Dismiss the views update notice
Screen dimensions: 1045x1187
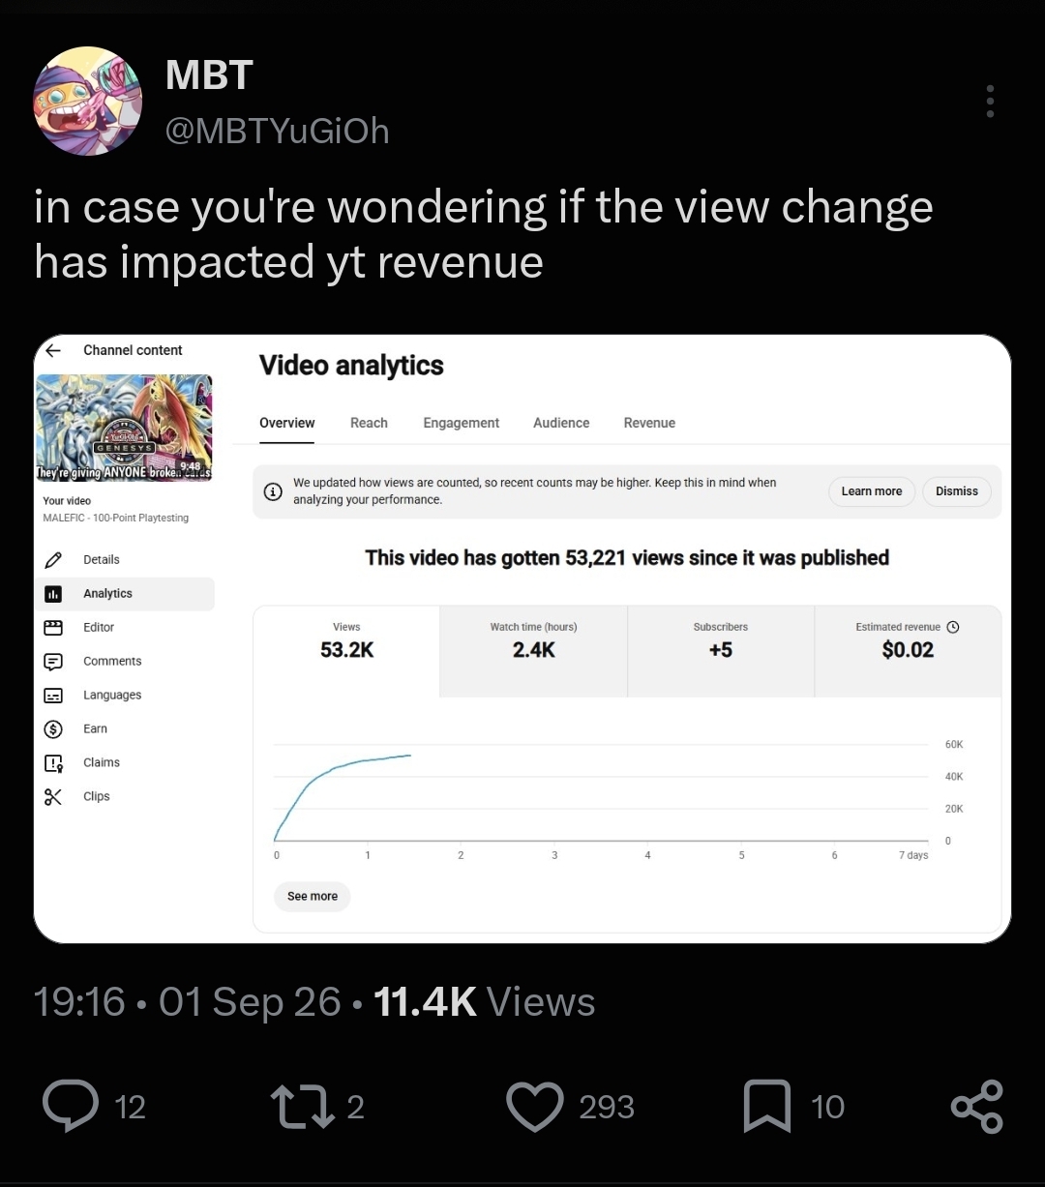pos(957,491)
